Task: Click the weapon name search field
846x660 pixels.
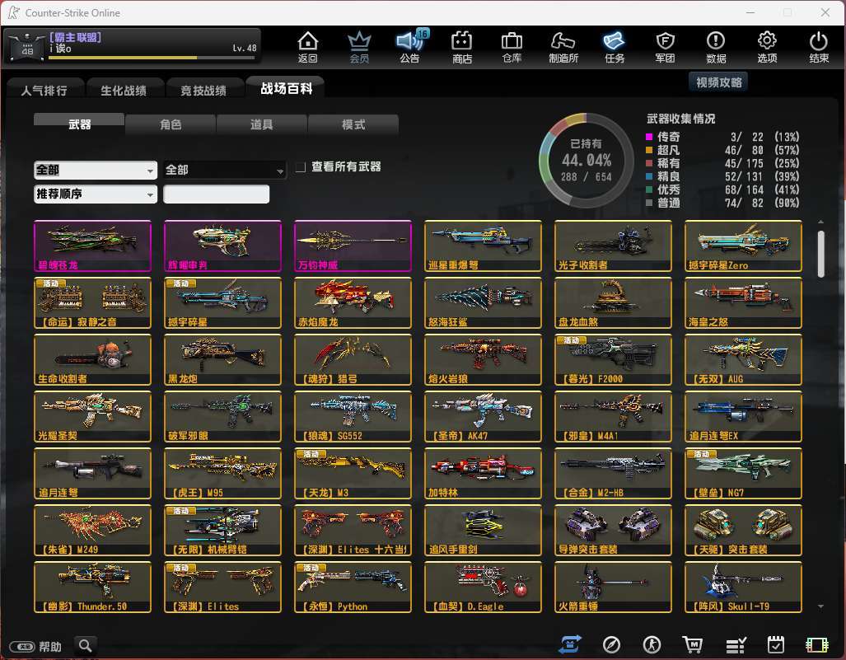Action: (x=216, y=194)
